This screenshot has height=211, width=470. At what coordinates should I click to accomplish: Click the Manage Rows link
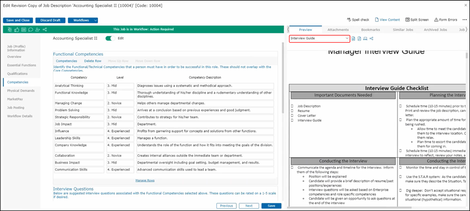144,180
